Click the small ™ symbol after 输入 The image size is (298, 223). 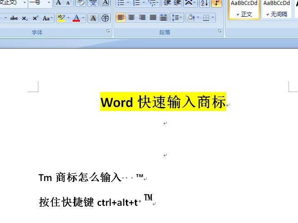click(x=140, y=176)
